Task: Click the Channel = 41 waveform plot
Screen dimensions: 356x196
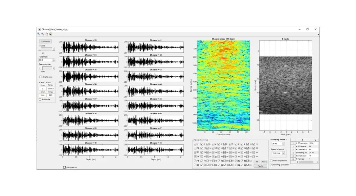Action: 156,47
